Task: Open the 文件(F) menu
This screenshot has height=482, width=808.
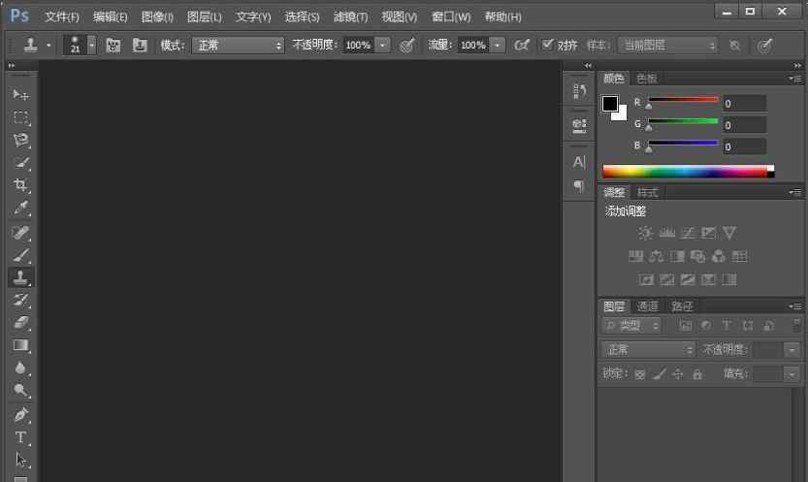Action: (62, 17)
